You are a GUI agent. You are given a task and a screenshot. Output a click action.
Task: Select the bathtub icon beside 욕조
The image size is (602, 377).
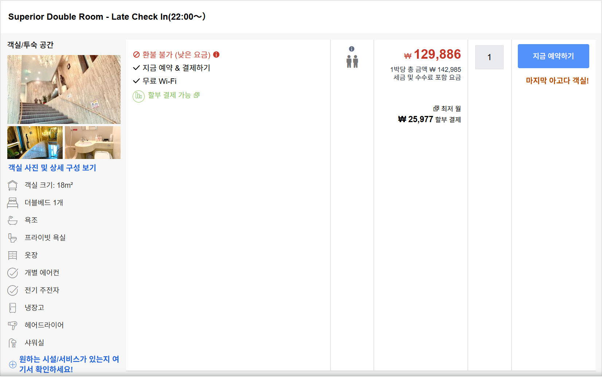(x=13, y=220)
